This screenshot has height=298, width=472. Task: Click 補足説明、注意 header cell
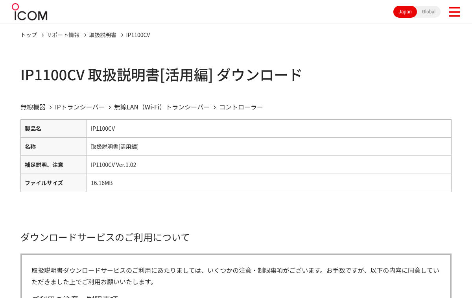pyautogui.click(x=53, y=165)
